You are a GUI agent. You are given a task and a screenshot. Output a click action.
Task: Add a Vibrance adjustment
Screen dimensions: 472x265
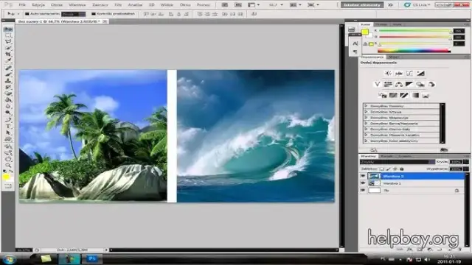point(377,84)
